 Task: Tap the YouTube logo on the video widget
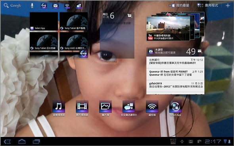coord(150,37)
